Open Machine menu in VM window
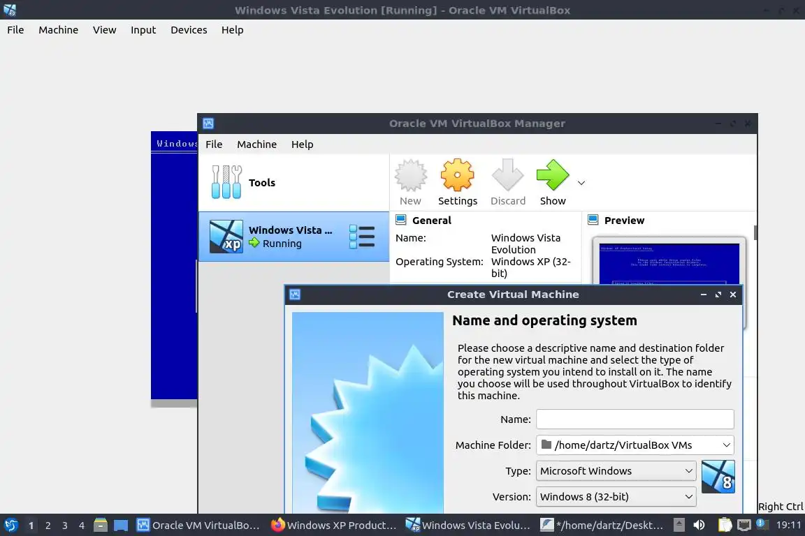805x536 pixels. (x=58, y=30)
